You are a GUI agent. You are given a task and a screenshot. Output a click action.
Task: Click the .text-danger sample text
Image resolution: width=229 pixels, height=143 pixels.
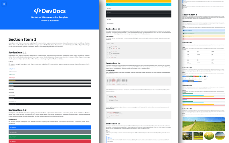pos(12,78)
